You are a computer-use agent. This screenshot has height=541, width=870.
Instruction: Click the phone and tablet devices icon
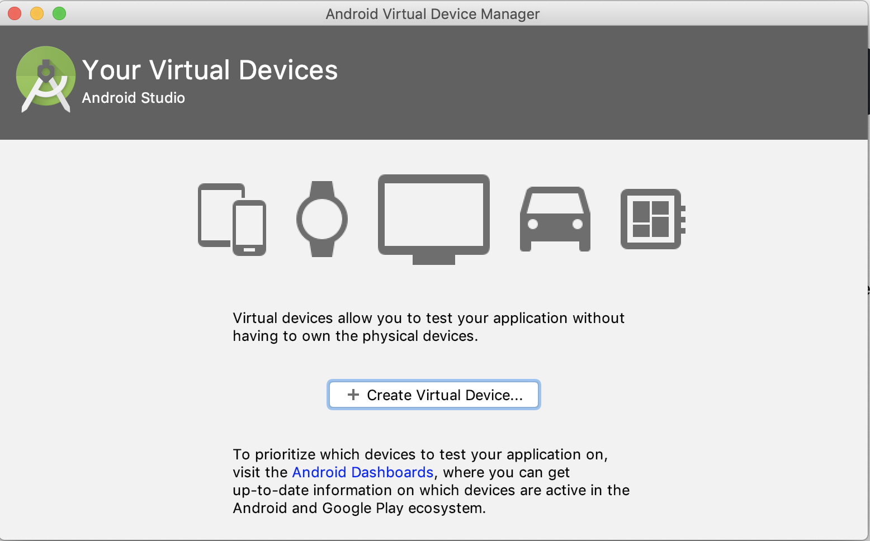click(x=232, y=219)
